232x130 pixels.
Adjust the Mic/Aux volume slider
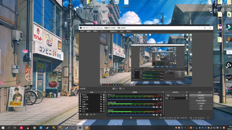tap(131, 99)
